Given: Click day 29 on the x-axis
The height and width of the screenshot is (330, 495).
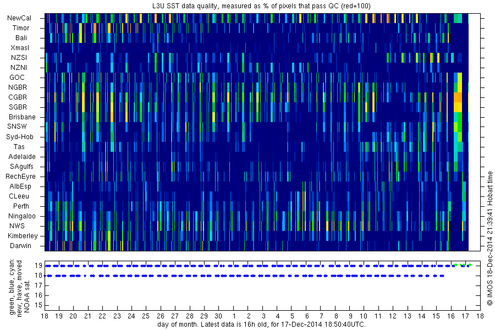Looking at the screenshot, I should point(204,316).
